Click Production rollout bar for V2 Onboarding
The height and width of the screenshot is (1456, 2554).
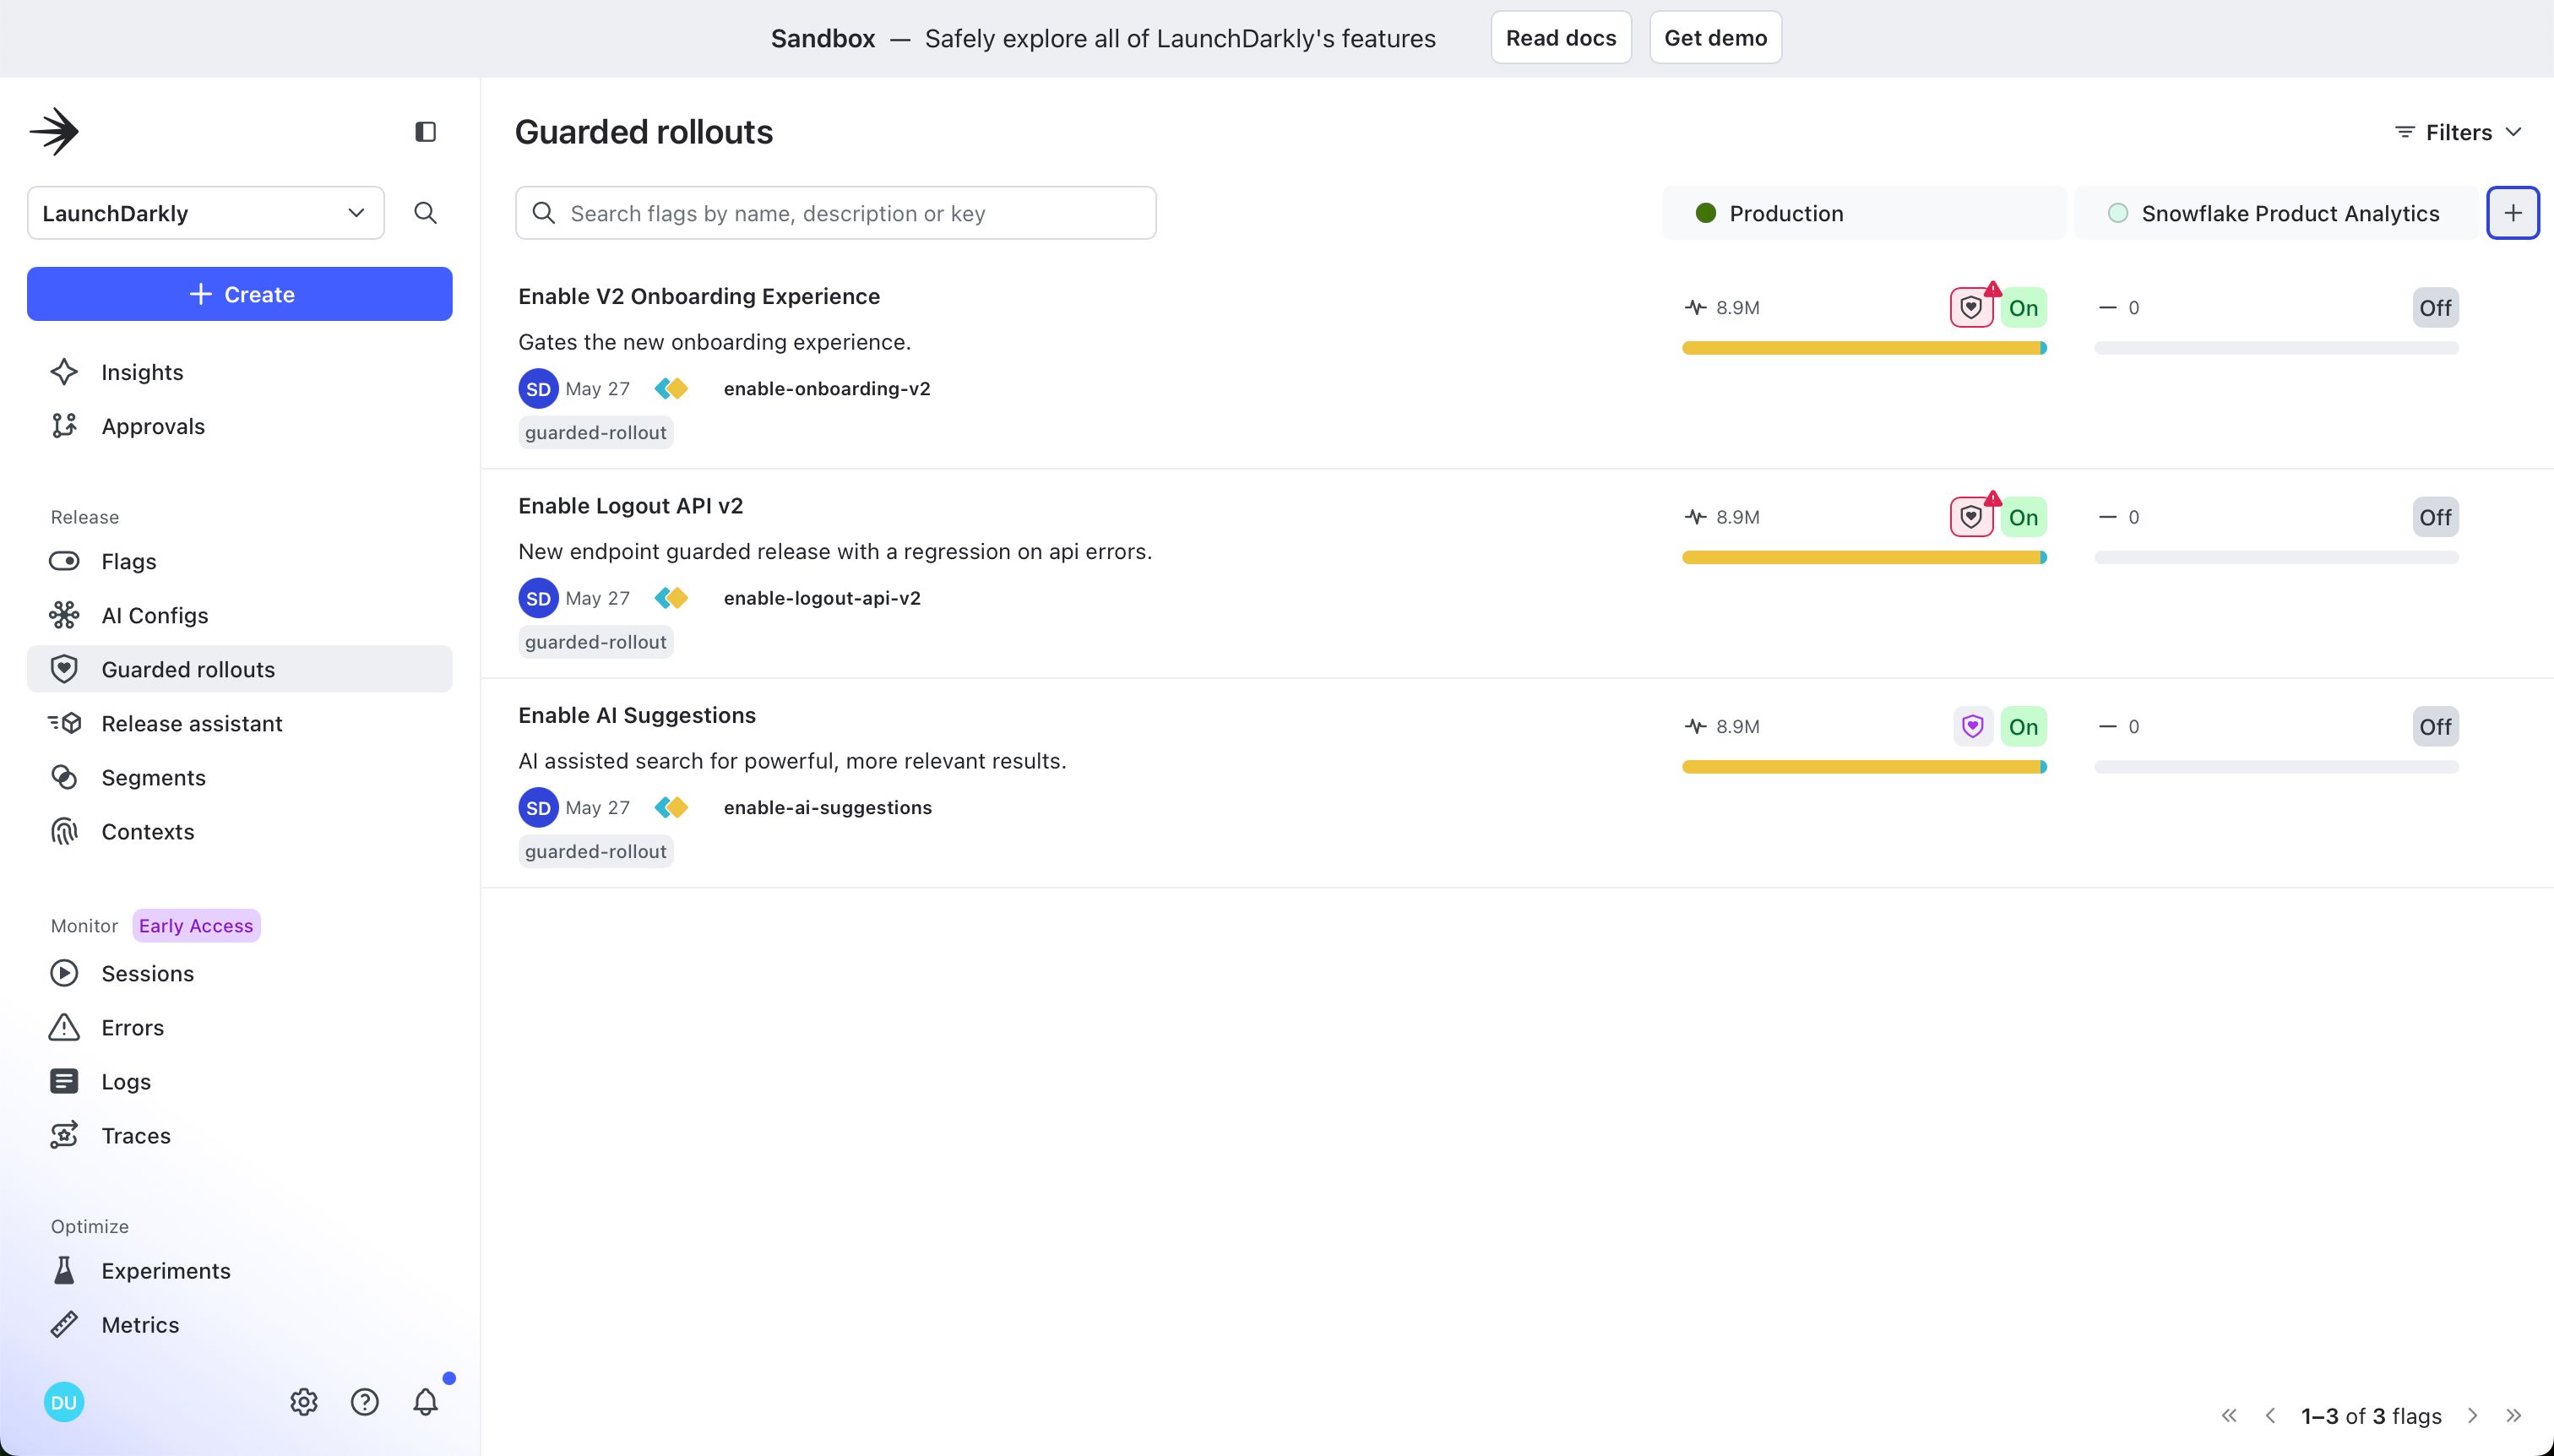pyautogui.click(x=1864, y=348)
